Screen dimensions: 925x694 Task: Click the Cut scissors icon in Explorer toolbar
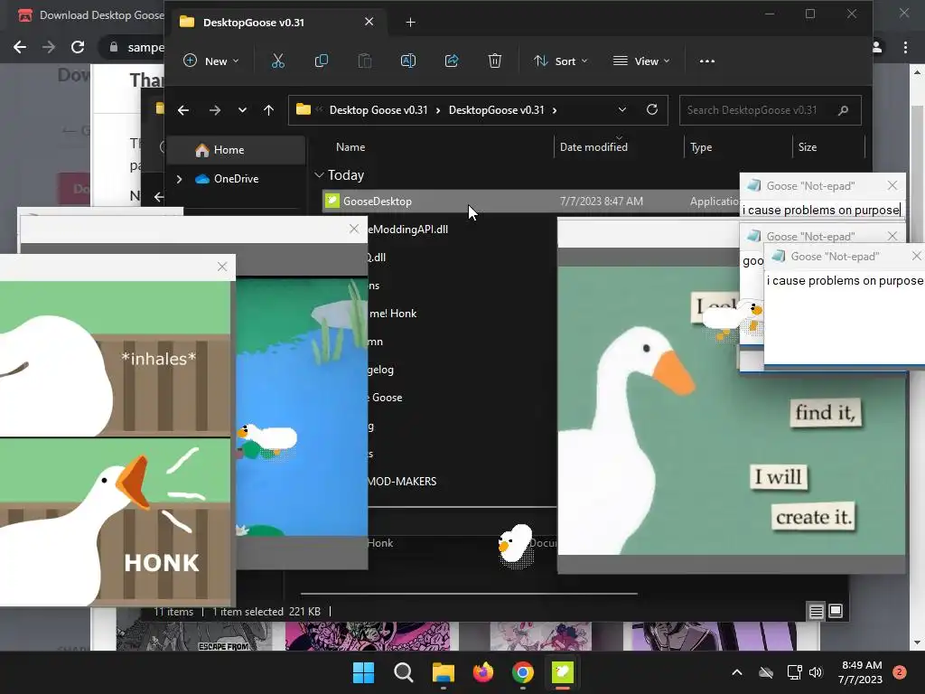point(278,61)
